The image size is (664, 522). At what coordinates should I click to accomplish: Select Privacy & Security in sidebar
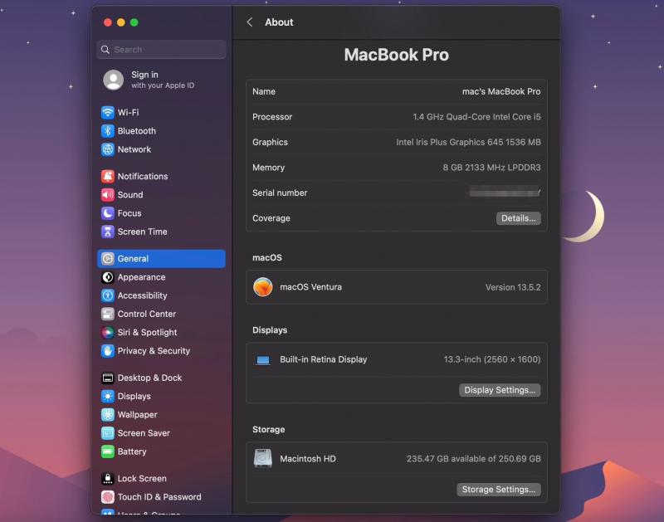[161, 350]
